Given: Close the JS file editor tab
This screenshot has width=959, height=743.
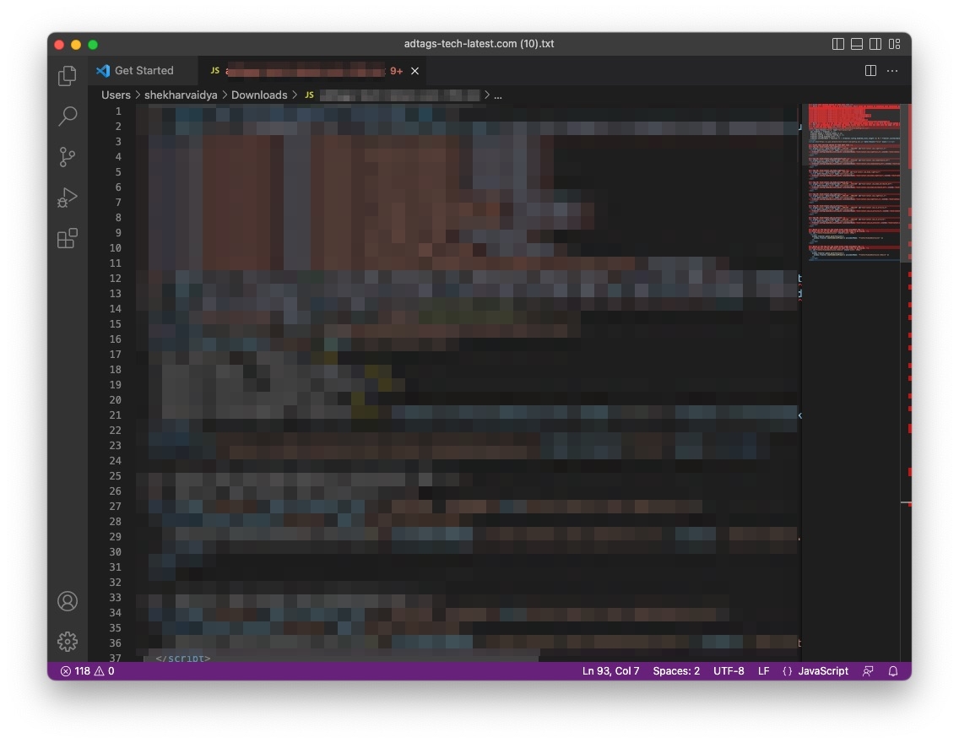Looking at the screenshot, I should pos(414,71).
